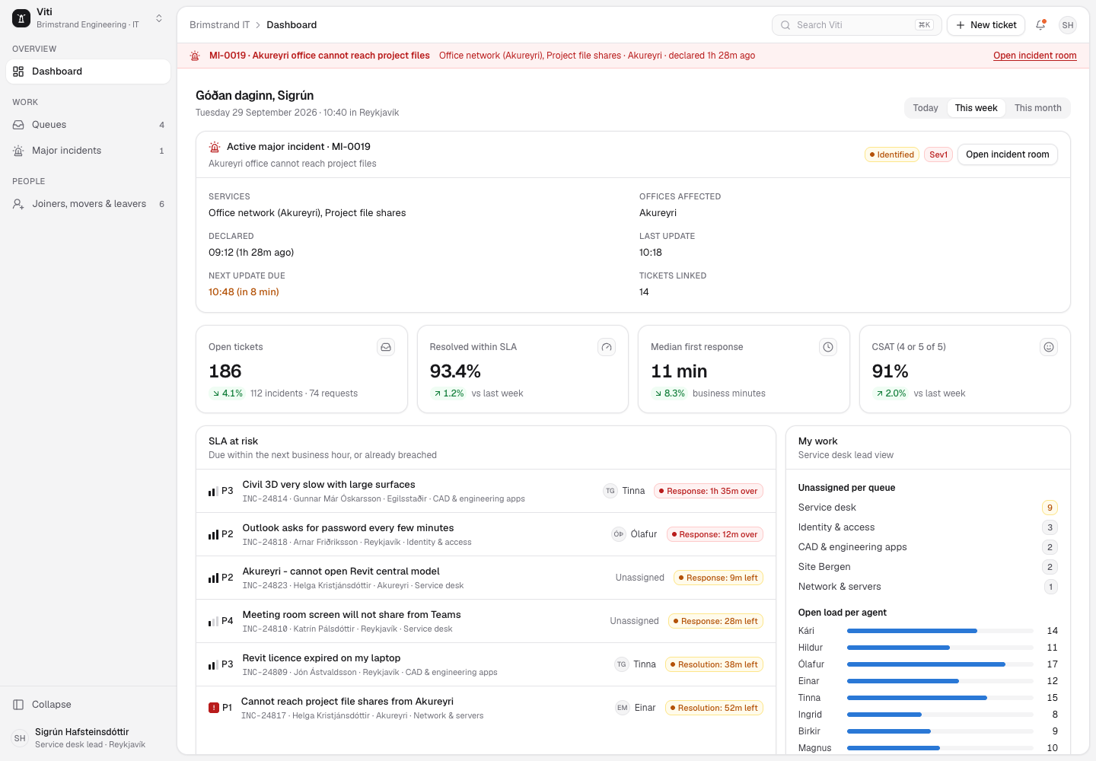The width and height of the screenshot is (1096, 761).
Task: Click the Collapse sidebar icon
Action: click(18, 705)
